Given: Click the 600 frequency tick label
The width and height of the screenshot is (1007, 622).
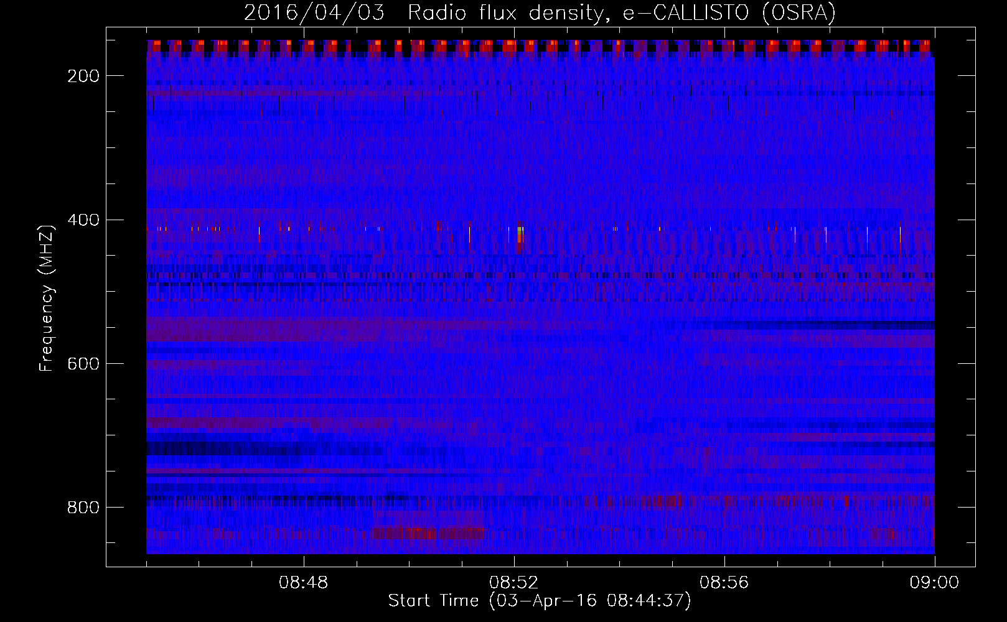Looking at the screenshot, I should tap(83, 364).
